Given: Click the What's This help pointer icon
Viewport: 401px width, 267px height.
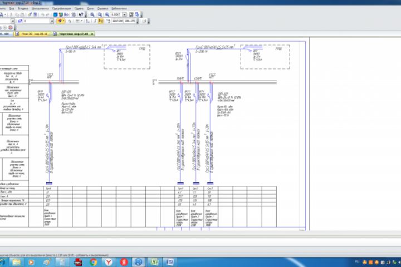Looking at the screenshot, I should 81,14.
